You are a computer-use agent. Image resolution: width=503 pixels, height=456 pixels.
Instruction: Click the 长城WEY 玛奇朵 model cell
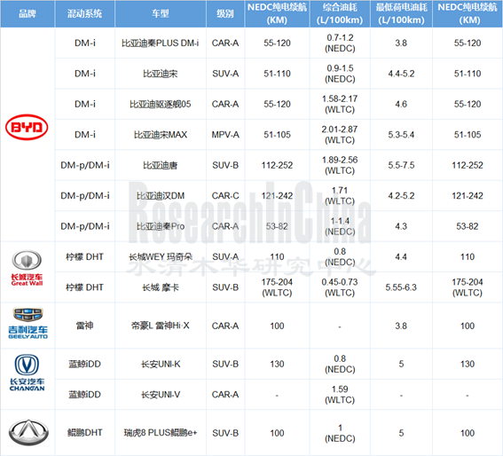pos(160,256)
